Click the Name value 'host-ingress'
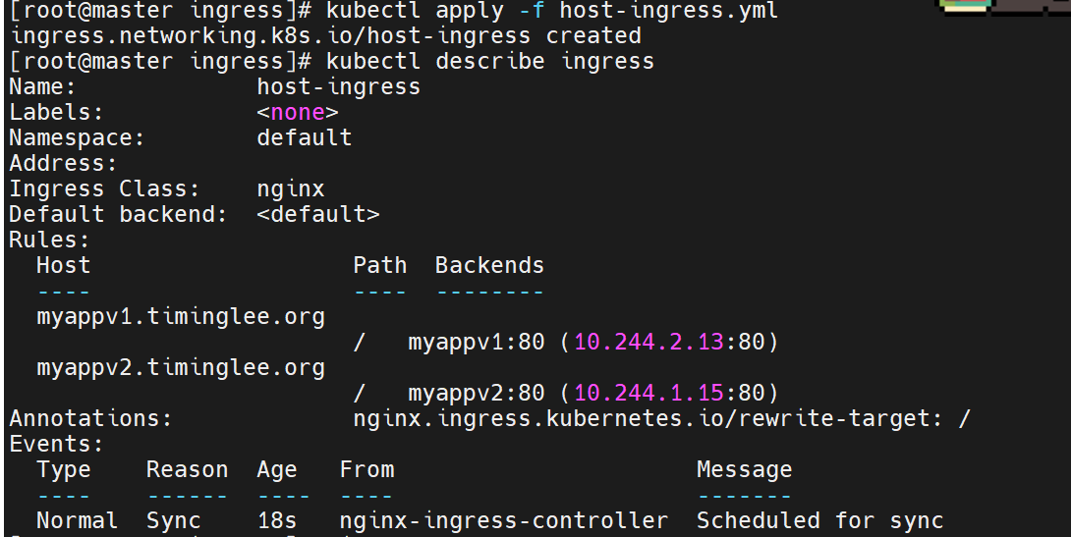Screen dimensions: 1071x537 (338, 86)
